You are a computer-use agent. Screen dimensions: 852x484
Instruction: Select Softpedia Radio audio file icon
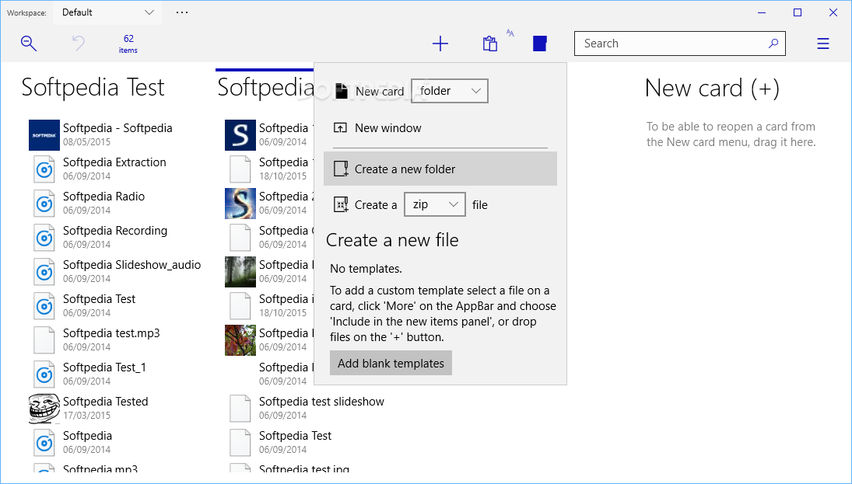(44, 204)
